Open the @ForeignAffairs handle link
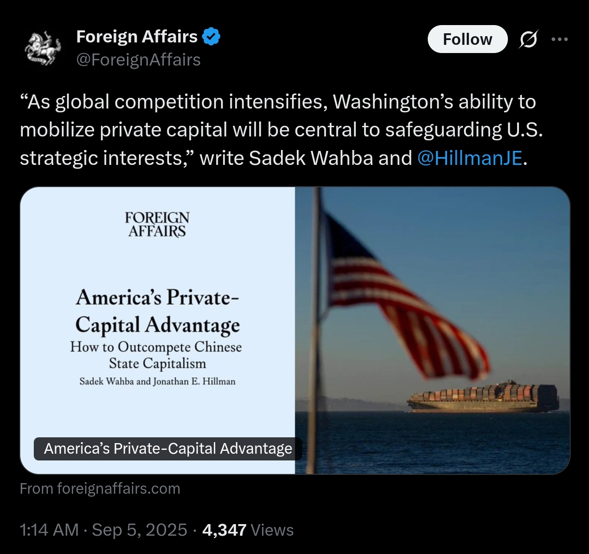The width and height of the screenshot is (589, 554). (x=139, y=60)
